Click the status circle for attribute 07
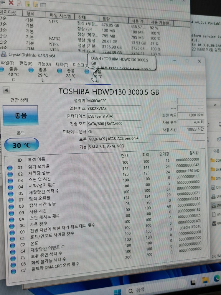Screen dimensions: 221x295 click(x=11, y=200)
